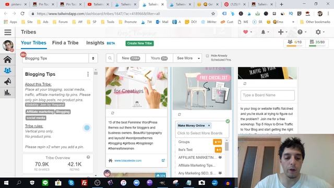
Task: Bookmark this page with the star icon
Action: 213,14
